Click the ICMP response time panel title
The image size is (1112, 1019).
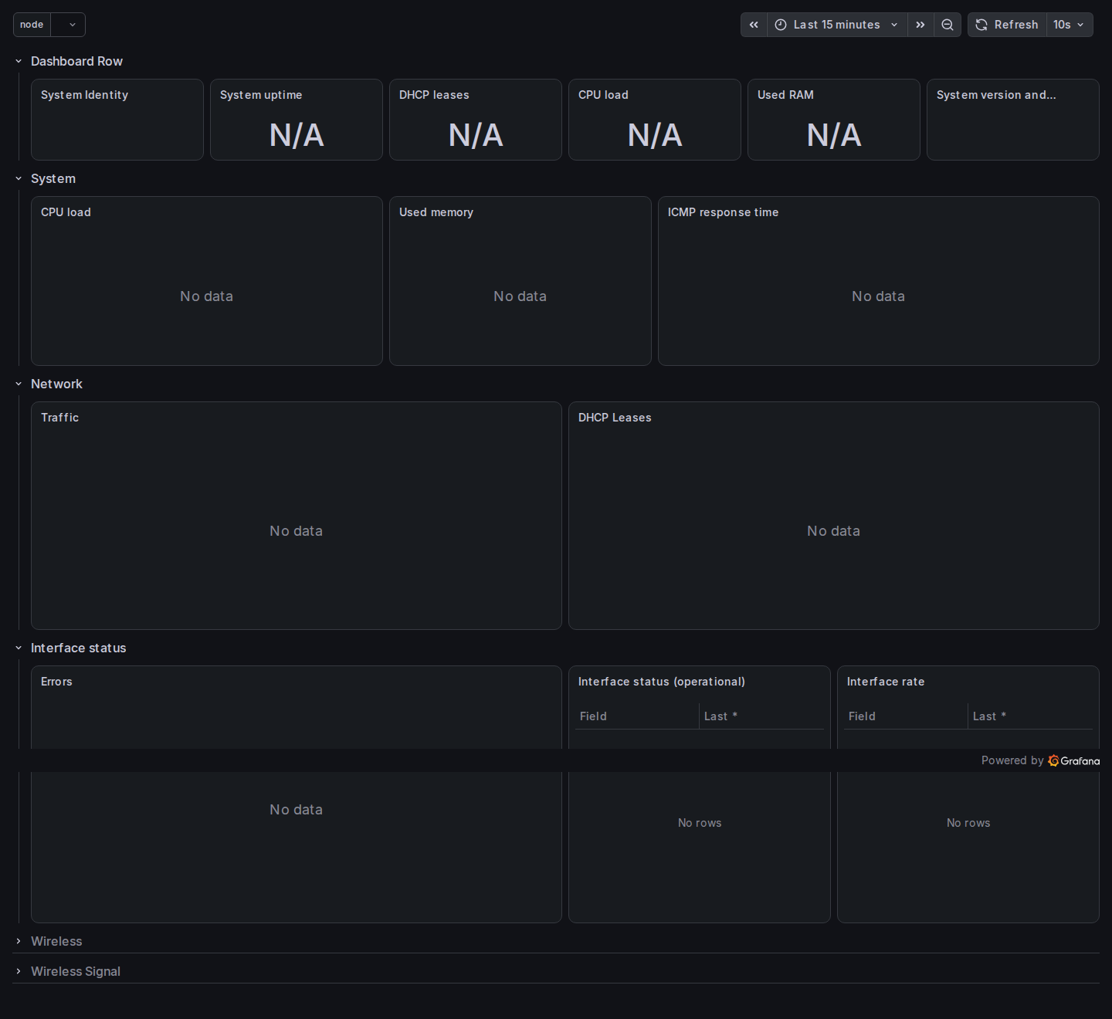pos(723,212)
